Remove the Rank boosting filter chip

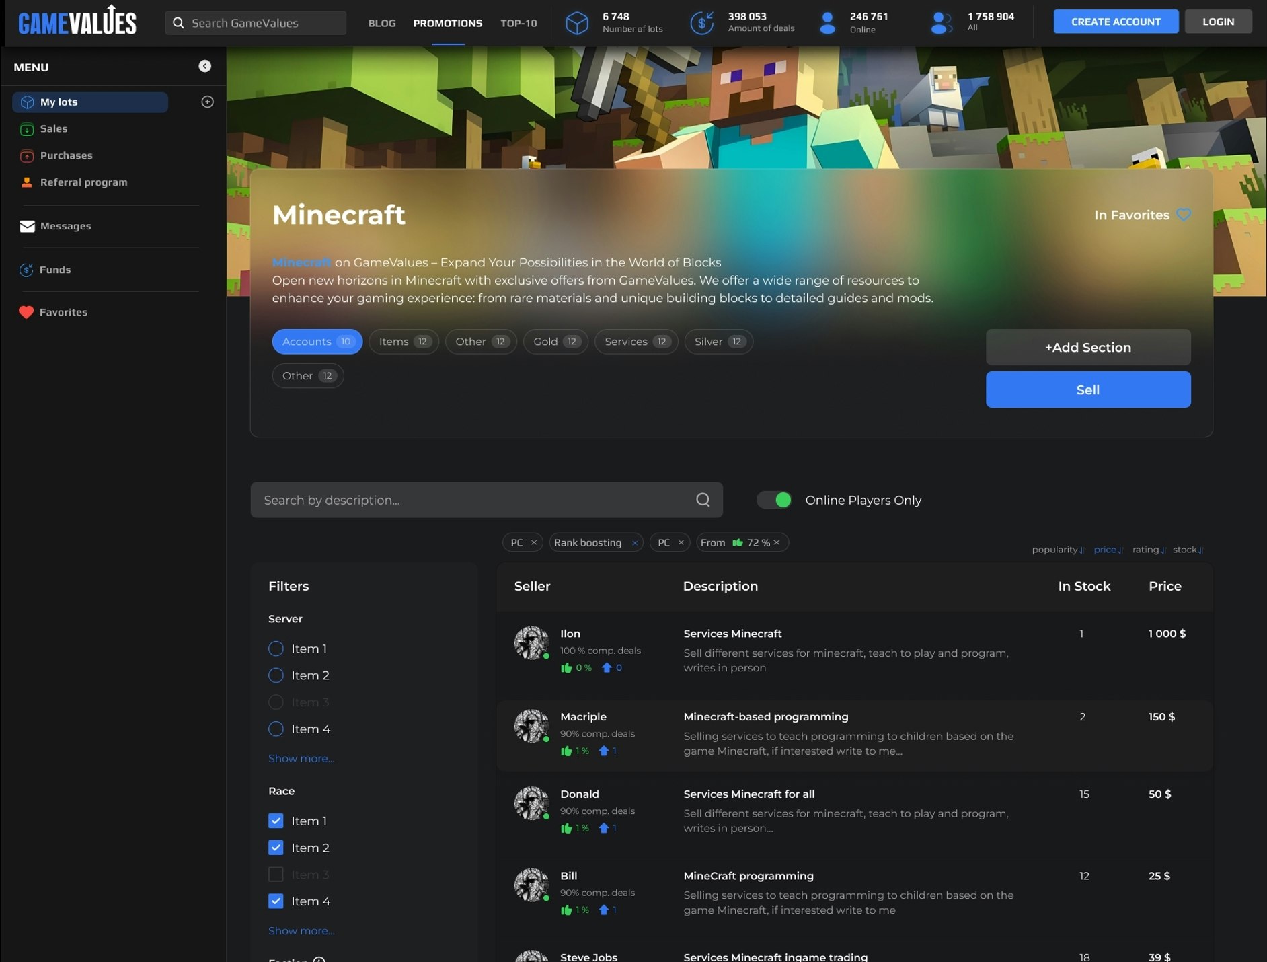pos(634,543)
